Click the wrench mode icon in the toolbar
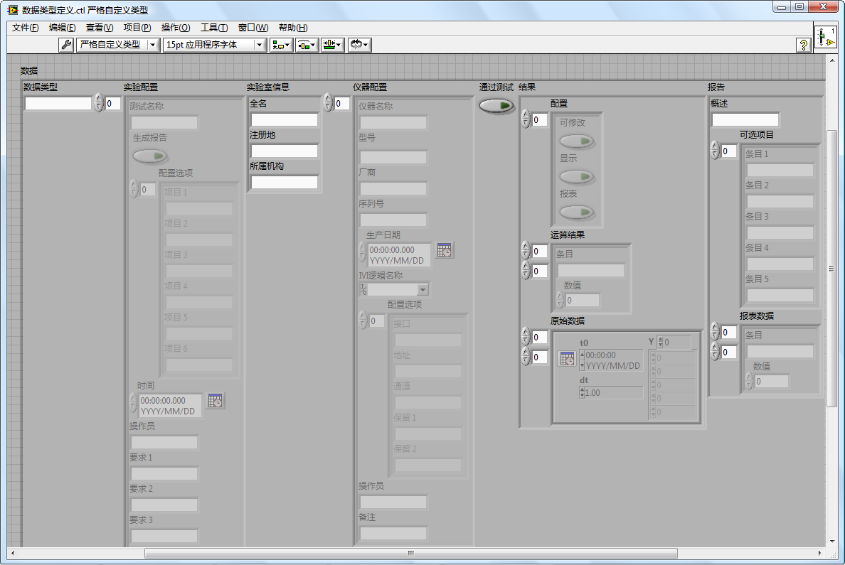The image size is (845, 565). [66, 45]
